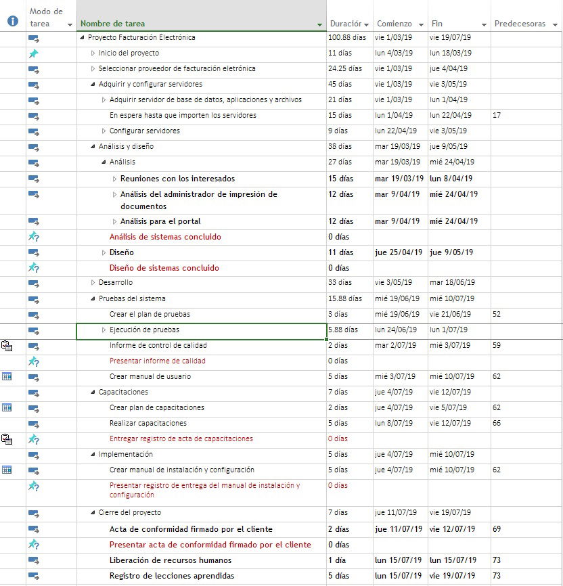Click task mode pin icon for Entregar registro de acta de capacitaciones
The image size is (563, 586).
pyautogui.click(x=34, y=439)
